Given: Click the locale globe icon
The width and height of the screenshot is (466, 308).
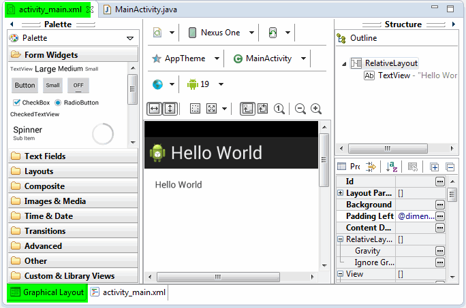Looking at the screenshot, I should (x=157, y=84).
